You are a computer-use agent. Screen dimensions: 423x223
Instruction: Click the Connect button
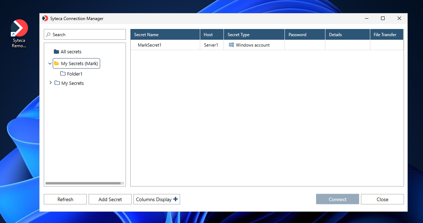[337, 199]
